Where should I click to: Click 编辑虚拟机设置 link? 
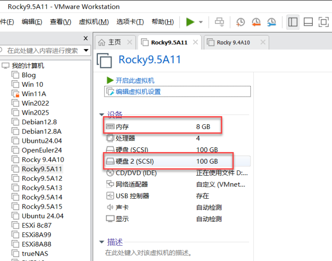[138, 92]
